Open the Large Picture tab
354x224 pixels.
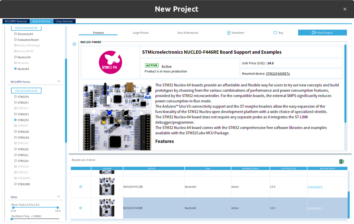click(141, 33)
